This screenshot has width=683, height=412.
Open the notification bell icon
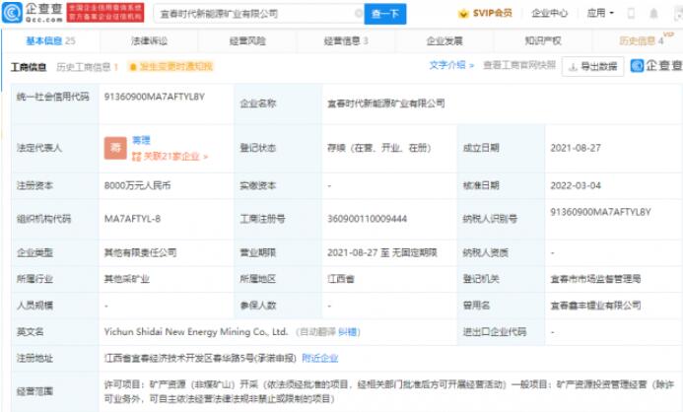point(653,14)
